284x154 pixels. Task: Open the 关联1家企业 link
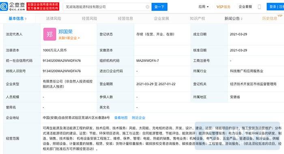[69, 38]
